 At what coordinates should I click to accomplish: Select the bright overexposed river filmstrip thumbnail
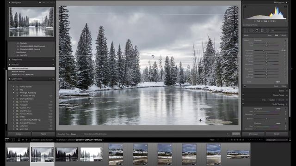[91, 154]
